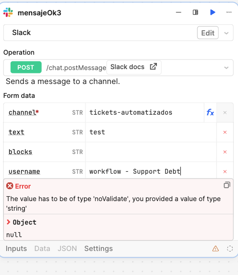Remove the text field row

tap(225, 132)
